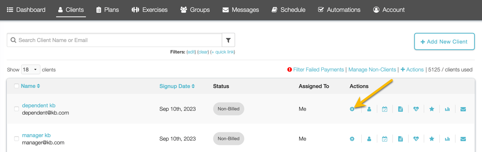This screenshot has height=152, width=482.
Task: Click the star icon for manager kb
Action: tap(432, 139)
